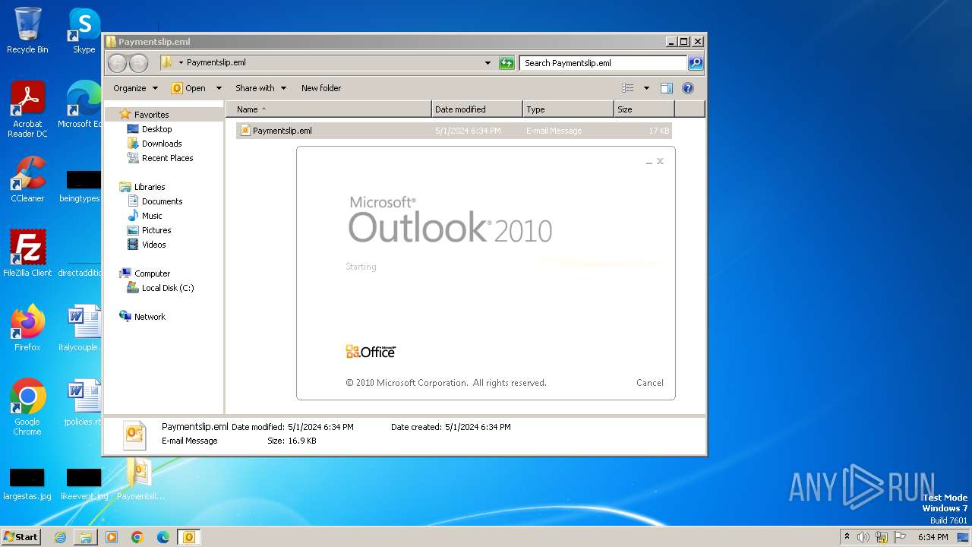The image size is (972, 547).
Task: Select largestas.jpg file on desktop
Action: (27, 484)
